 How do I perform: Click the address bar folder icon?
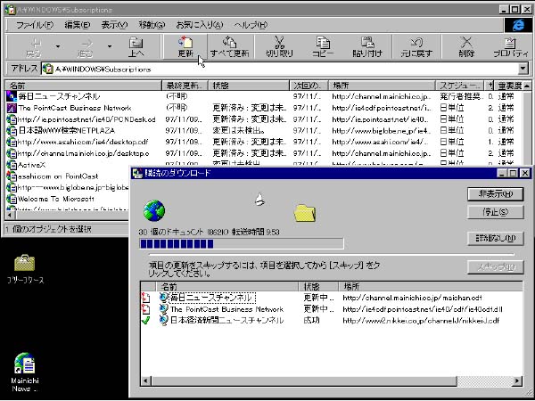pos(48,70)
